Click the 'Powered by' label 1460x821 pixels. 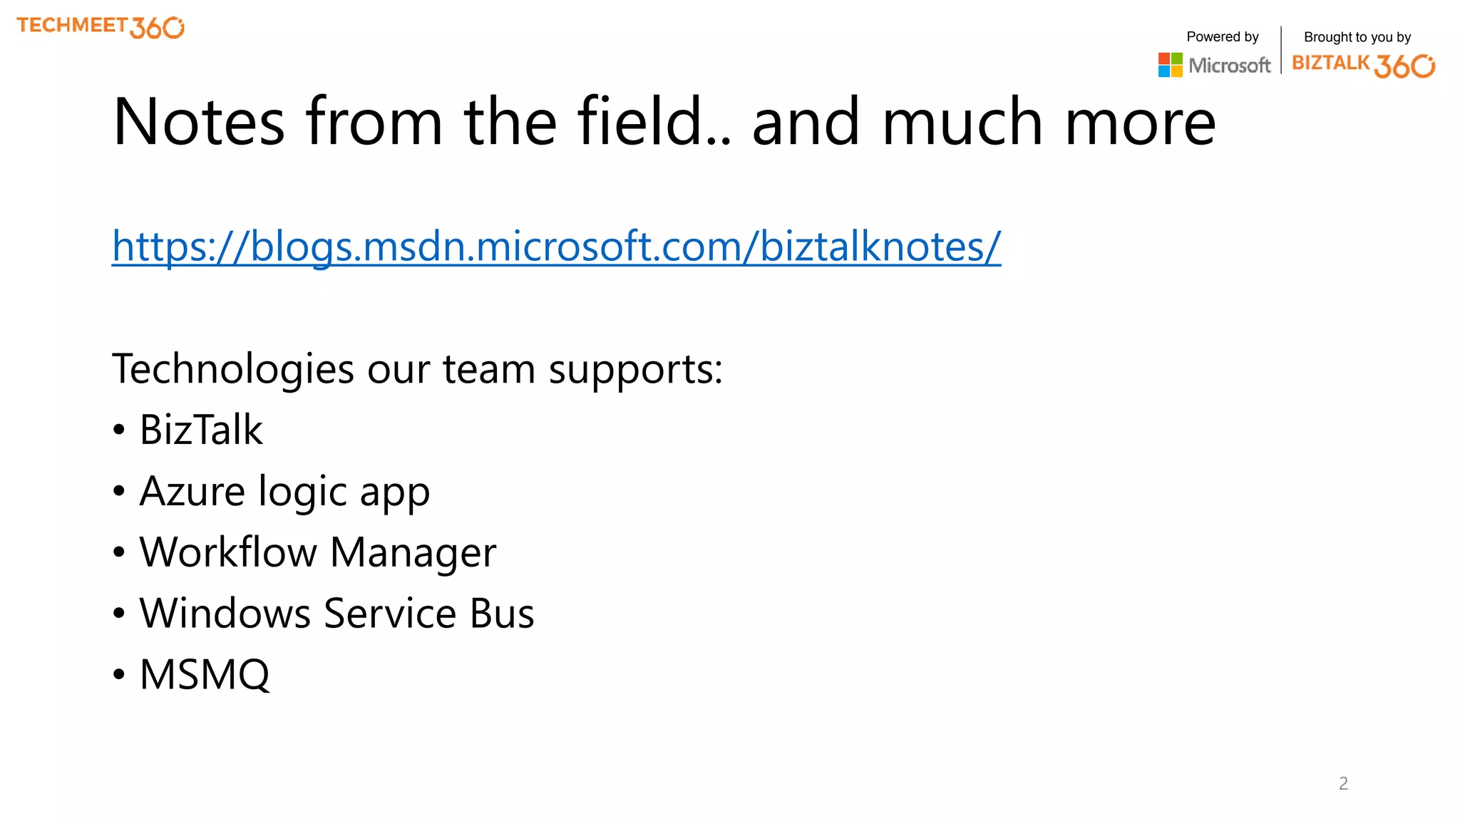click(x=1222, y=36)
